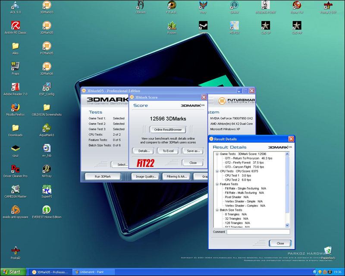This screenshot has height=276, width=345.
Task: Launch the AquaMark3 desktop shortcut
Action: pyautogui.click(x=47, y=130)
